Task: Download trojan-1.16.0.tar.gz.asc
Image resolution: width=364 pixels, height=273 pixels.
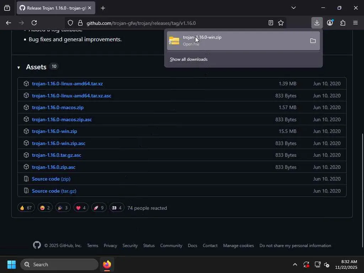Action: 57,155
